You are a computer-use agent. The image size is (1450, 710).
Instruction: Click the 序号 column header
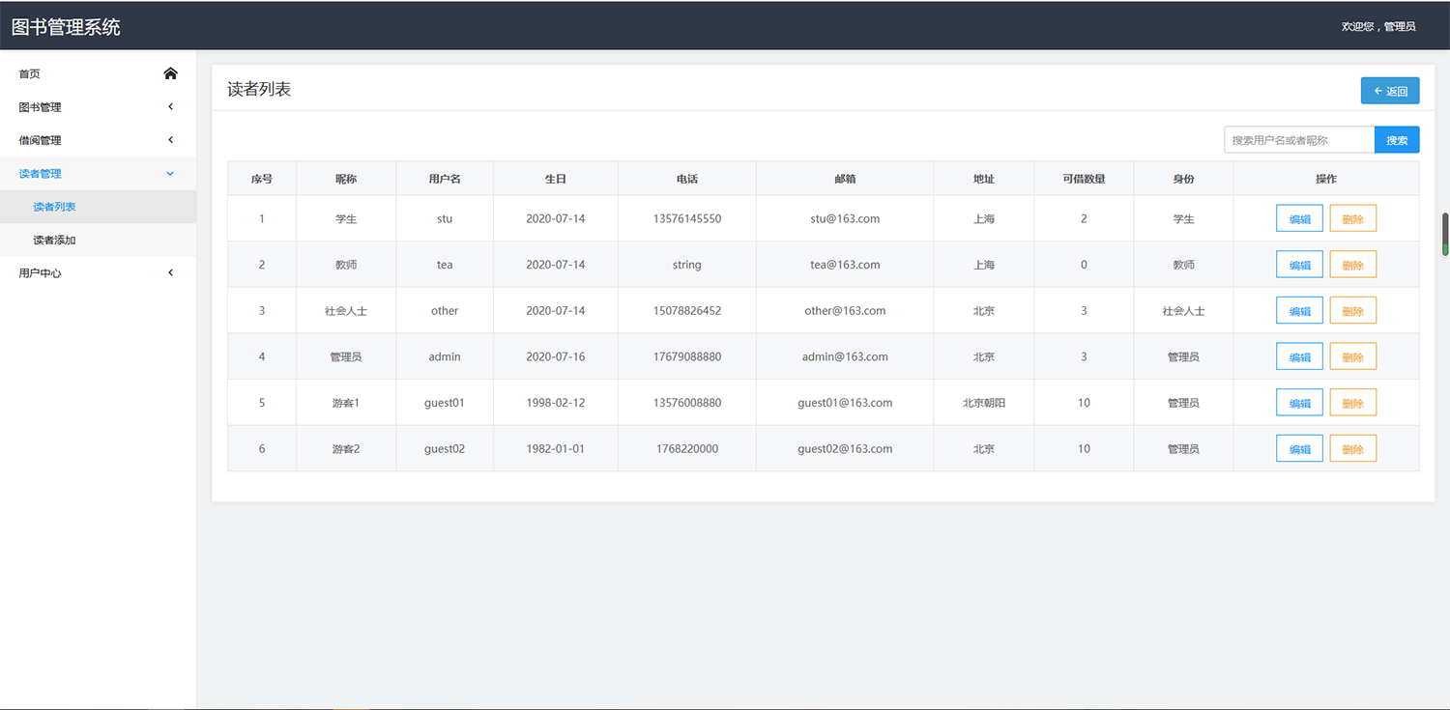tap(262, 179)
